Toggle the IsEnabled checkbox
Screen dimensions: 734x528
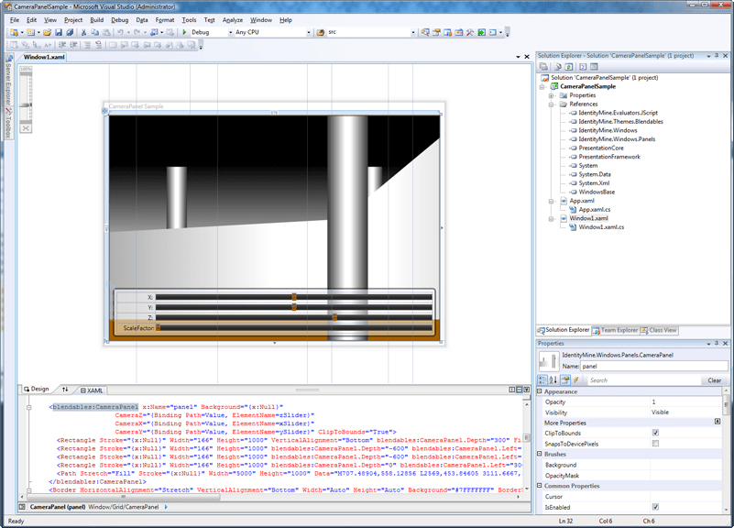point(655,507)
